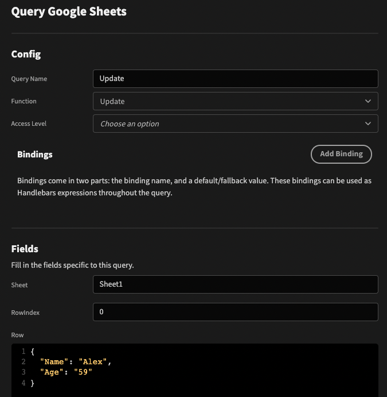This screenshot has width=387, height=397.
Task: Click line number 4 in code editor
Action: click(24, 383)
